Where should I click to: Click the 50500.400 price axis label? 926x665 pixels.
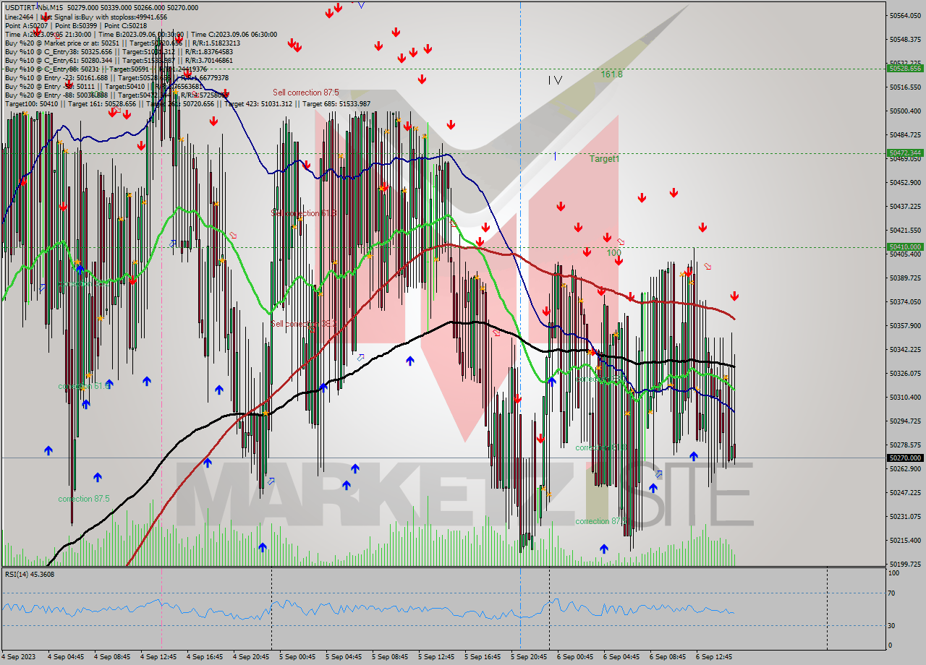point(905,111)
